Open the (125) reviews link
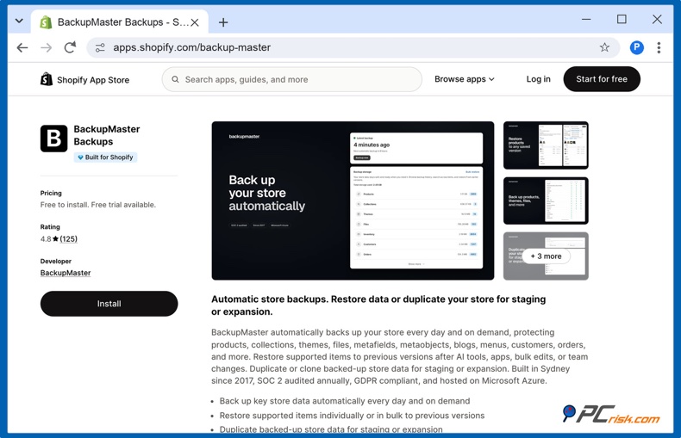 [68, 239]
